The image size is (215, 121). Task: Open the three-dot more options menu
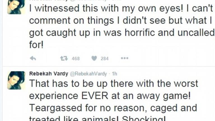tap(124, 58)
